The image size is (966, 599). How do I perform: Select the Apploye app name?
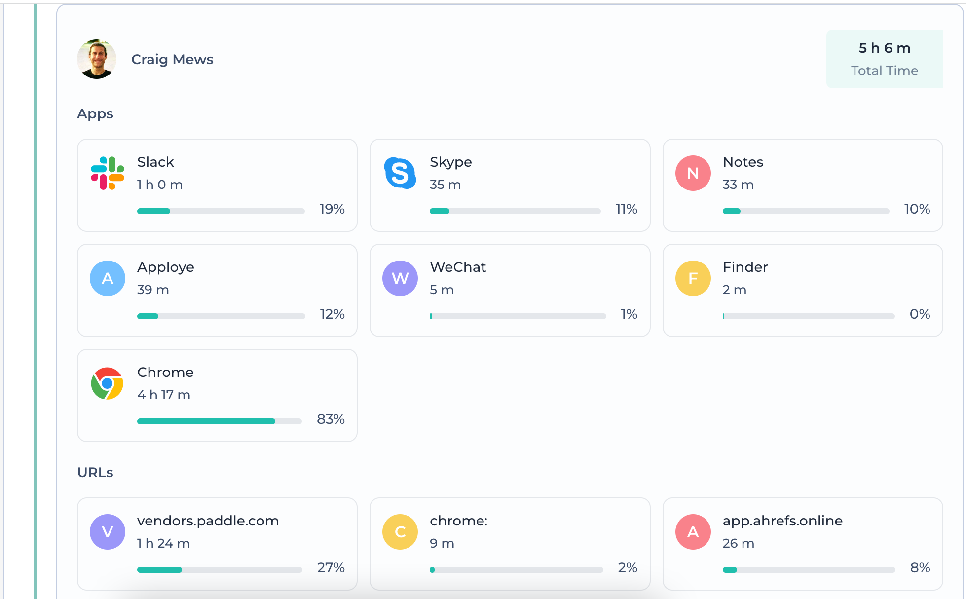166,267
